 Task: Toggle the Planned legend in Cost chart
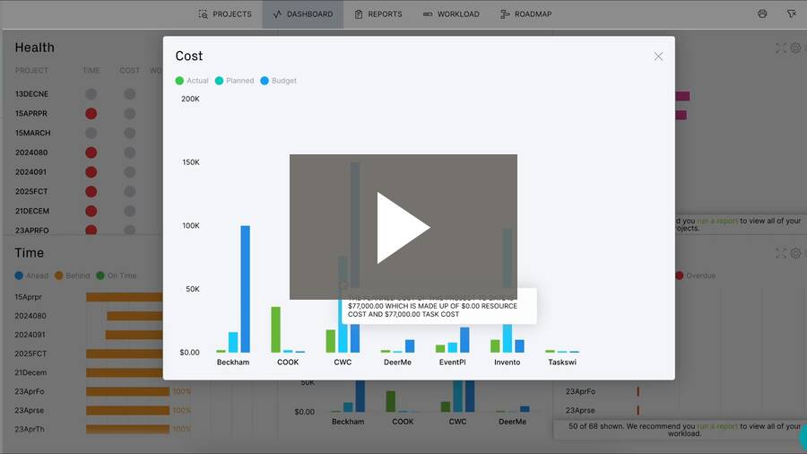[x=234, y=81]
